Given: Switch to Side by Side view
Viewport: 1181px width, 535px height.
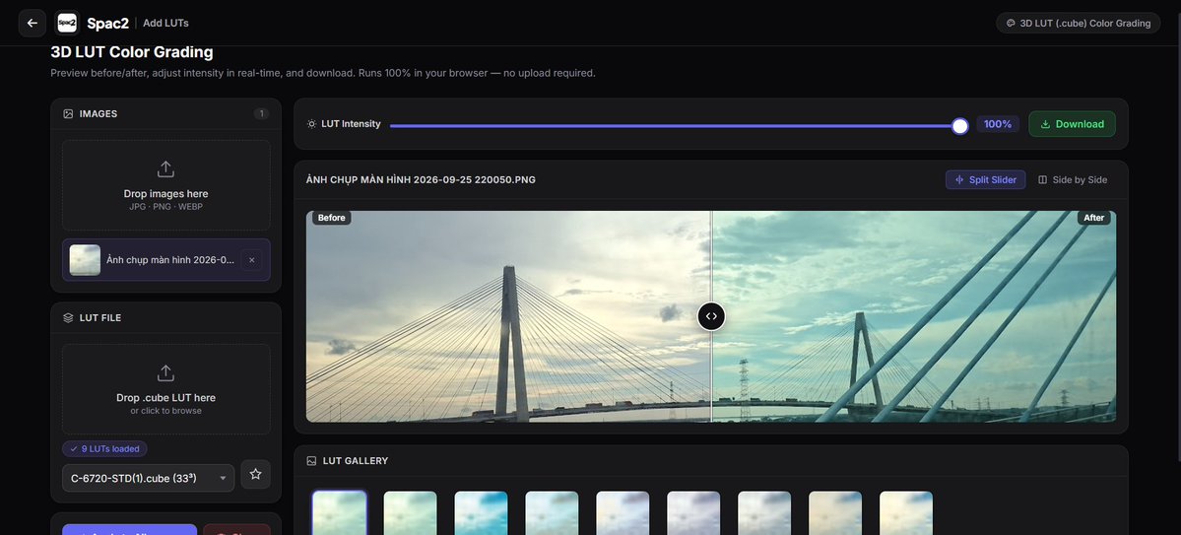Looking at the screenshot, I should (1073, 179).
